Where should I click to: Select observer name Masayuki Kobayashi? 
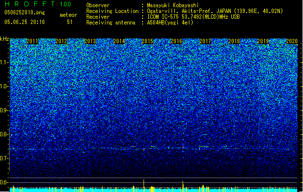(x=173, y=5)
